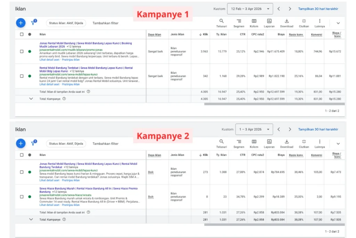
Task: Sort by the Klik column header in Kampanye 1
Action: tap(204, 34)
